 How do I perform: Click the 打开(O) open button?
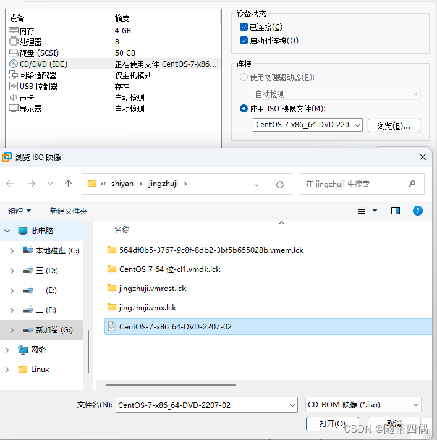click(333, 423)
